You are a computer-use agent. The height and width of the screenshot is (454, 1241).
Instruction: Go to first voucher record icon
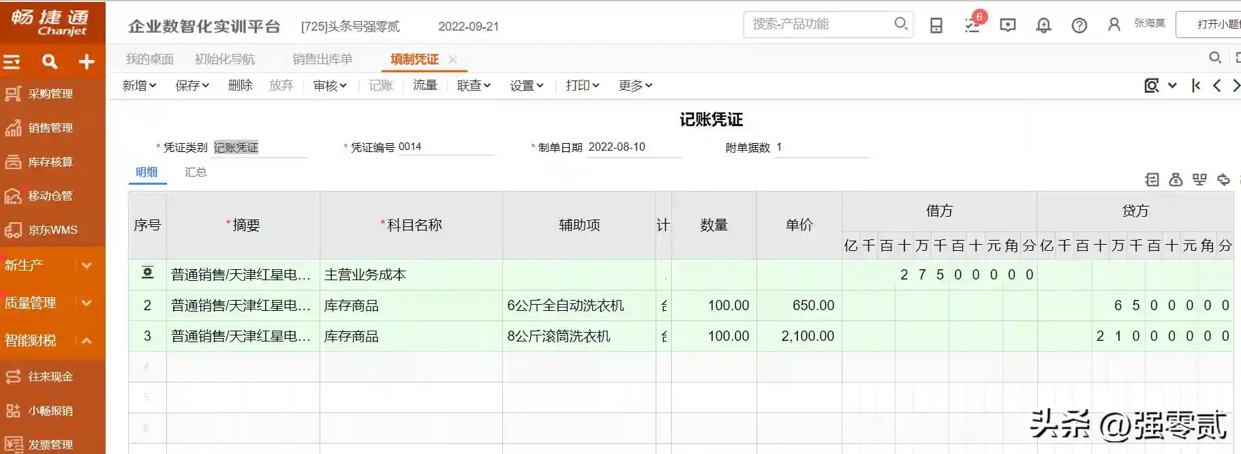1196,85
